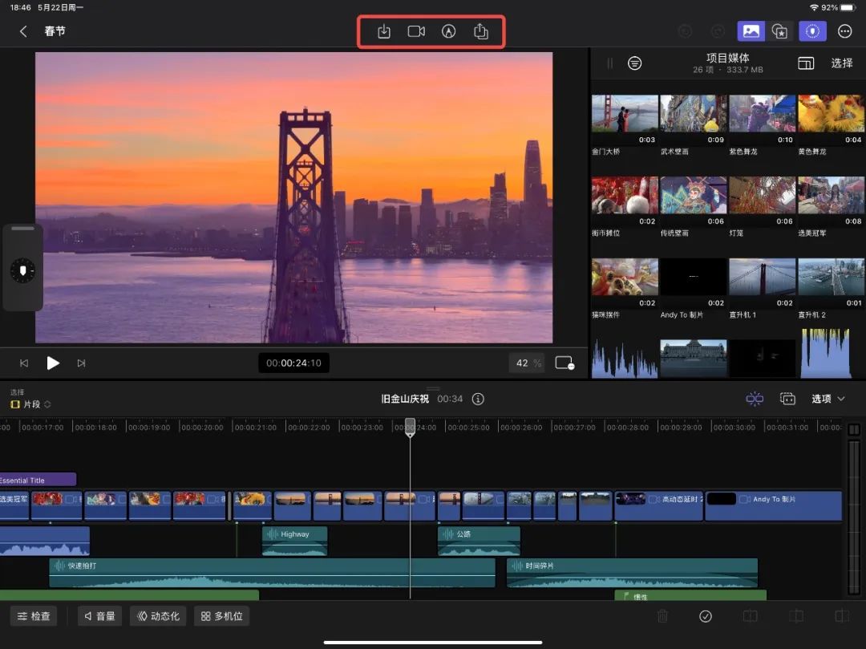Tap the 选择 button in media panel
Viewport: 866px width, 649px height.
point(842,63)
